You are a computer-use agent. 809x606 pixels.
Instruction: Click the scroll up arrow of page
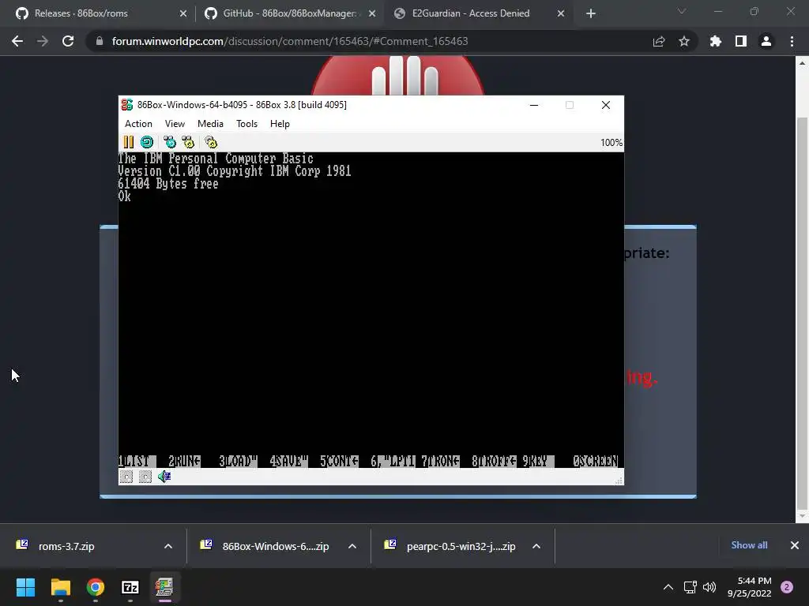(802, 63)
